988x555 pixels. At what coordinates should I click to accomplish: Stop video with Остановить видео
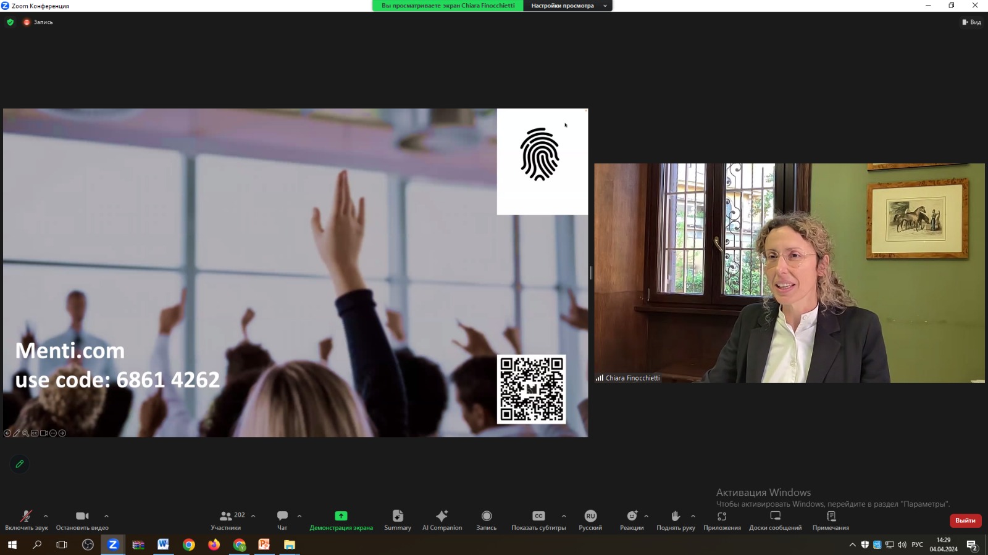(x=82, y=519)
